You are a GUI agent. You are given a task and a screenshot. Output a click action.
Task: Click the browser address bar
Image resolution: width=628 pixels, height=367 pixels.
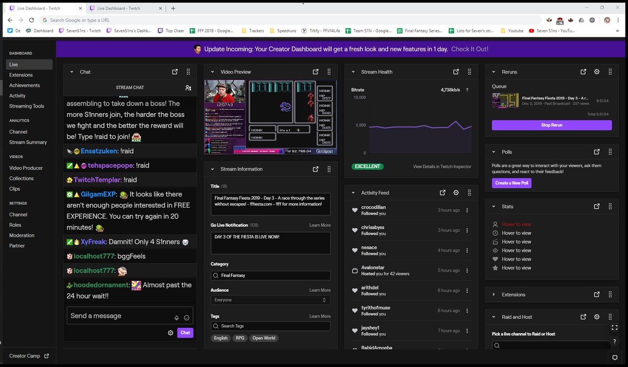(290, 20)
